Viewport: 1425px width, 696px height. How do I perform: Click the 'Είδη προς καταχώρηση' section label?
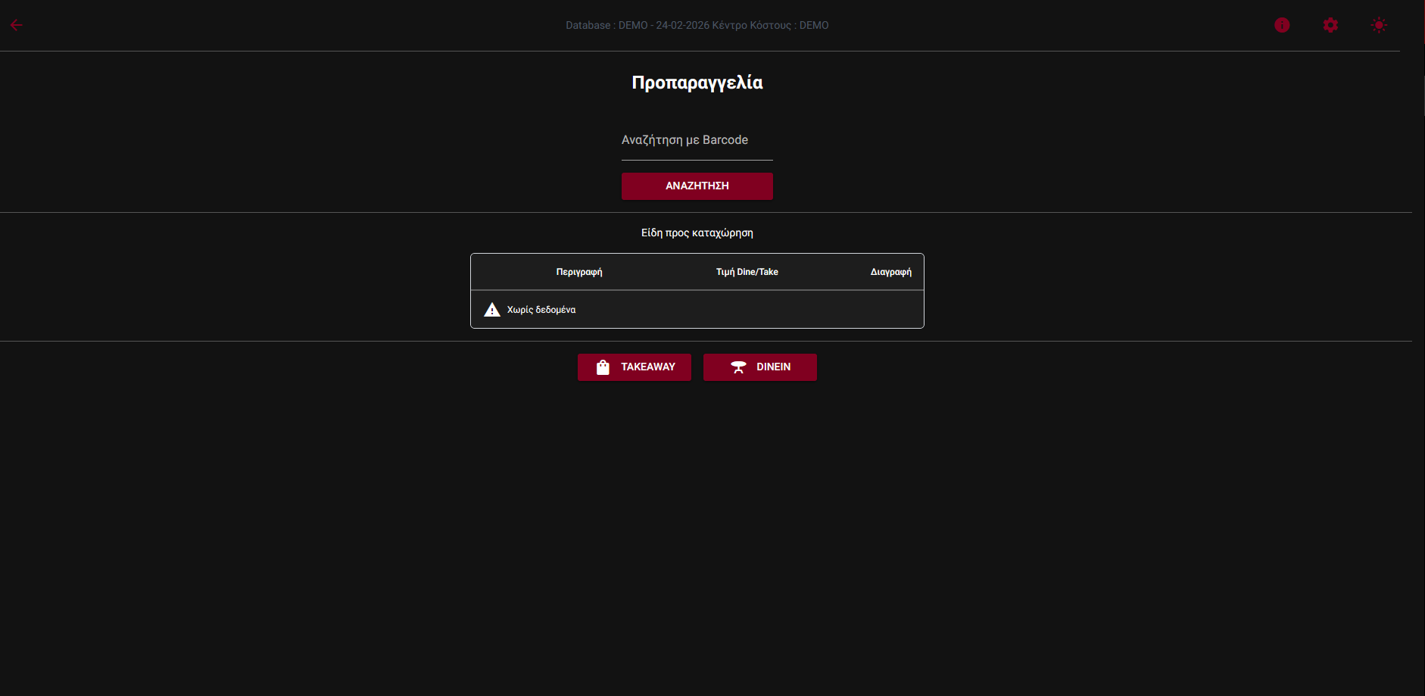697,233
